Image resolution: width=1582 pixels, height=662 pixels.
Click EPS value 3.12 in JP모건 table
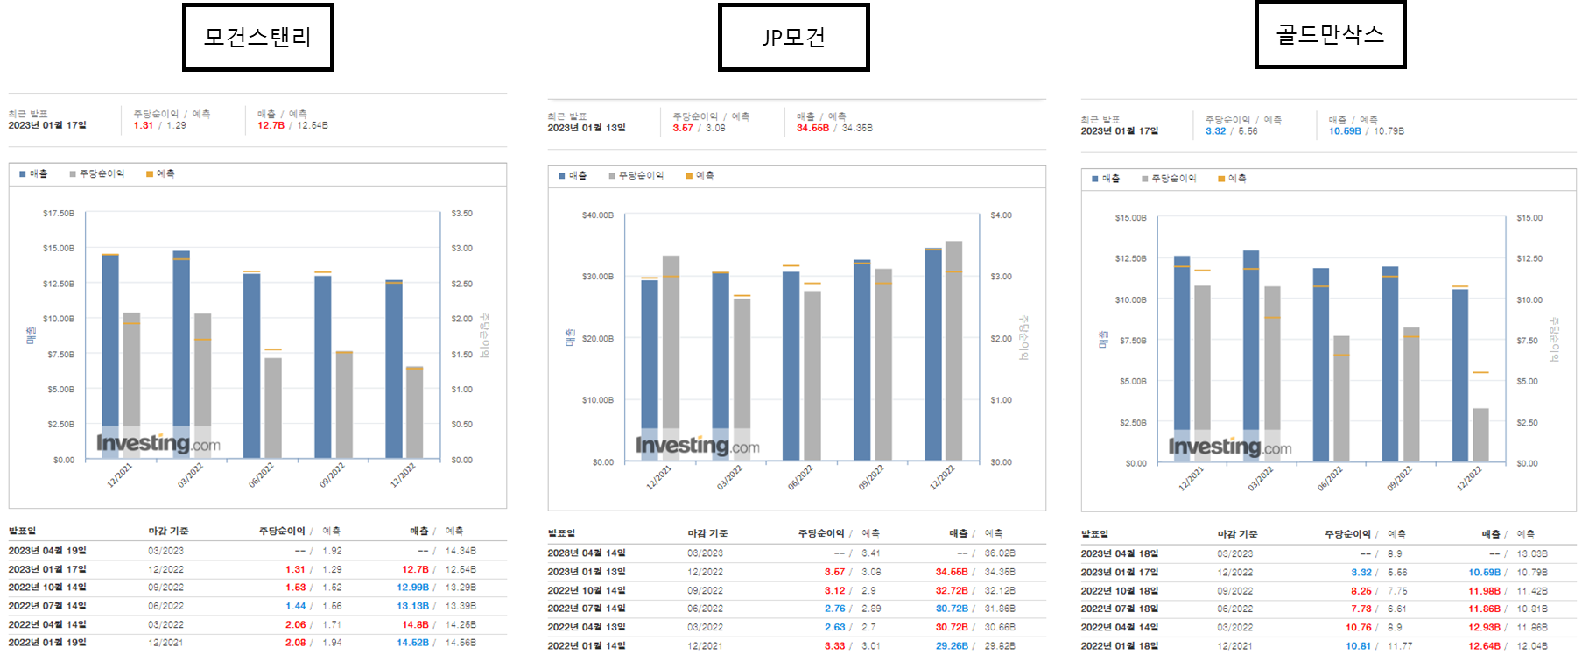tap(835, 590)
